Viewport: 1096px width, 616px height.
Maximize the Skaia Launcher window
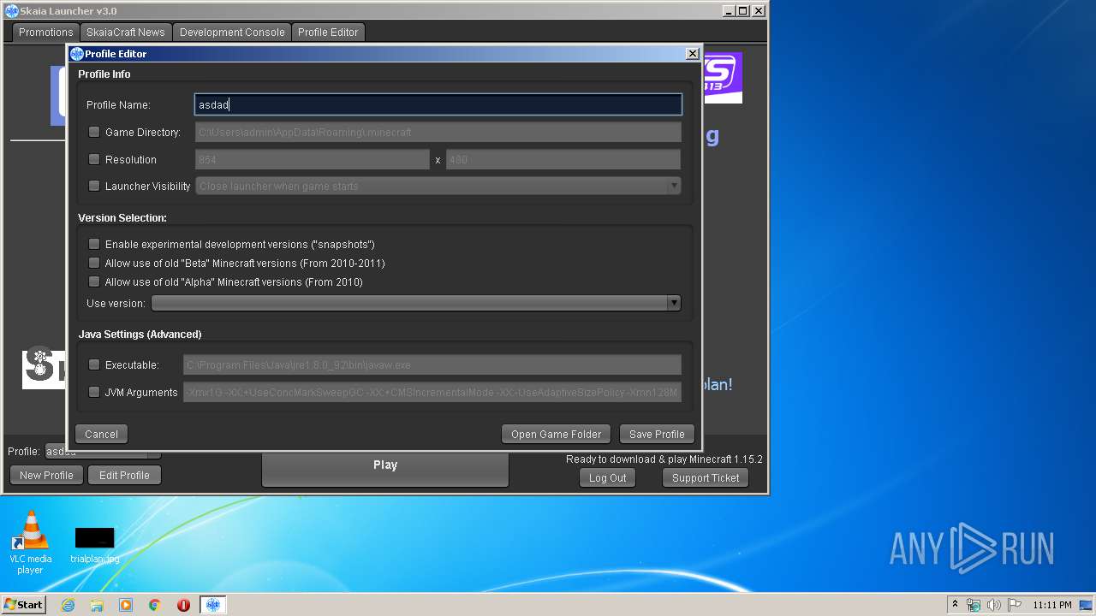coord(742,11)
